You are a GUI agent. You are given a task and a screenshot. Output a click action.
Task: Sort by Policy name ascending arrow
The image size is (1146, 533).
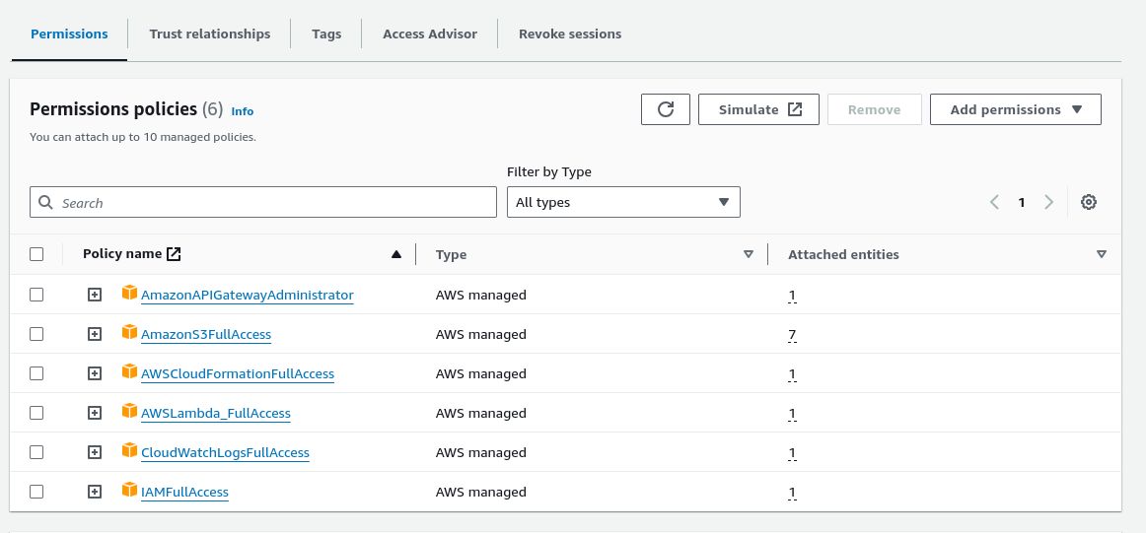(x=396, y=254)
